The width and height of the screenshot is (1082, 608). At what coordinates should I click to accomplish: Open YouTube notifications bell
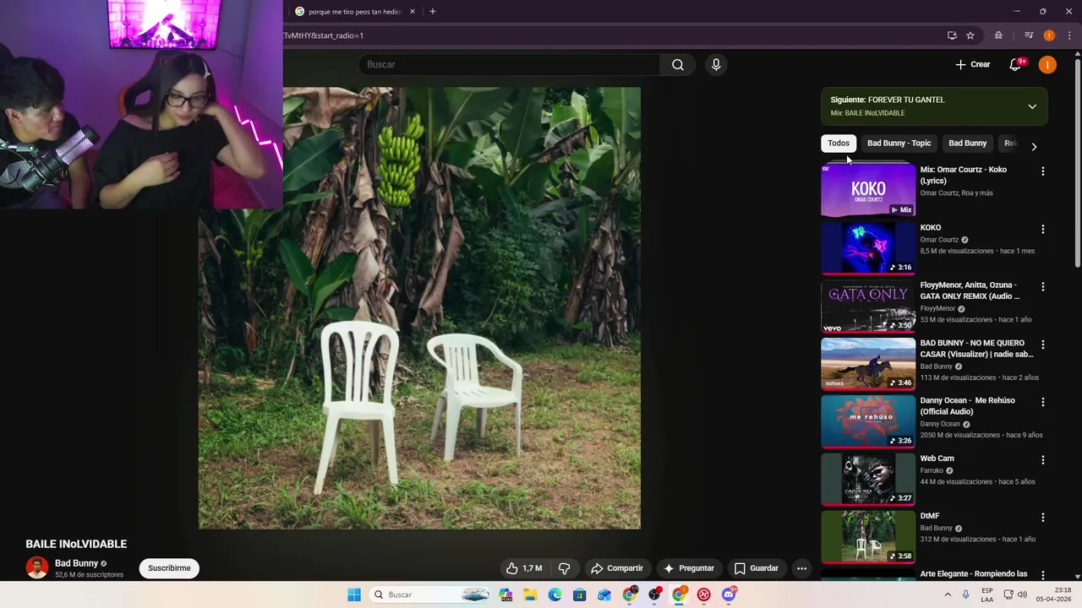(1015, 64)
